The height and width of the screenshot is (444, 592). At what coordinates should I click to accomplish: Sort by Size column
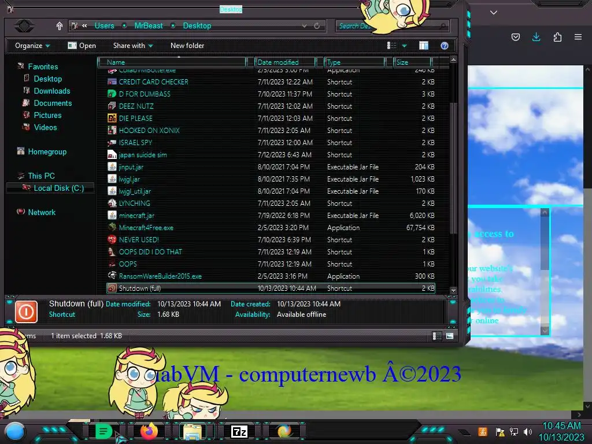tap(412, 62)
